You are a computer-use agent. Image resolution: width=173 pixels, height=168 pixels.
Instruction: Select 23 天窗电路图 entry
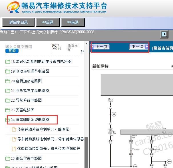coord(23,110)
